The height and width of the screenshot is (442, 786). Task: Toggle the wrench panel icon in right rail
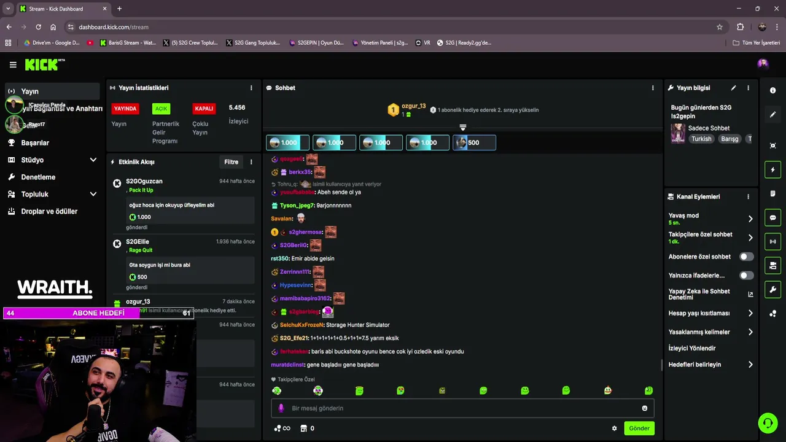coord(772,290)
